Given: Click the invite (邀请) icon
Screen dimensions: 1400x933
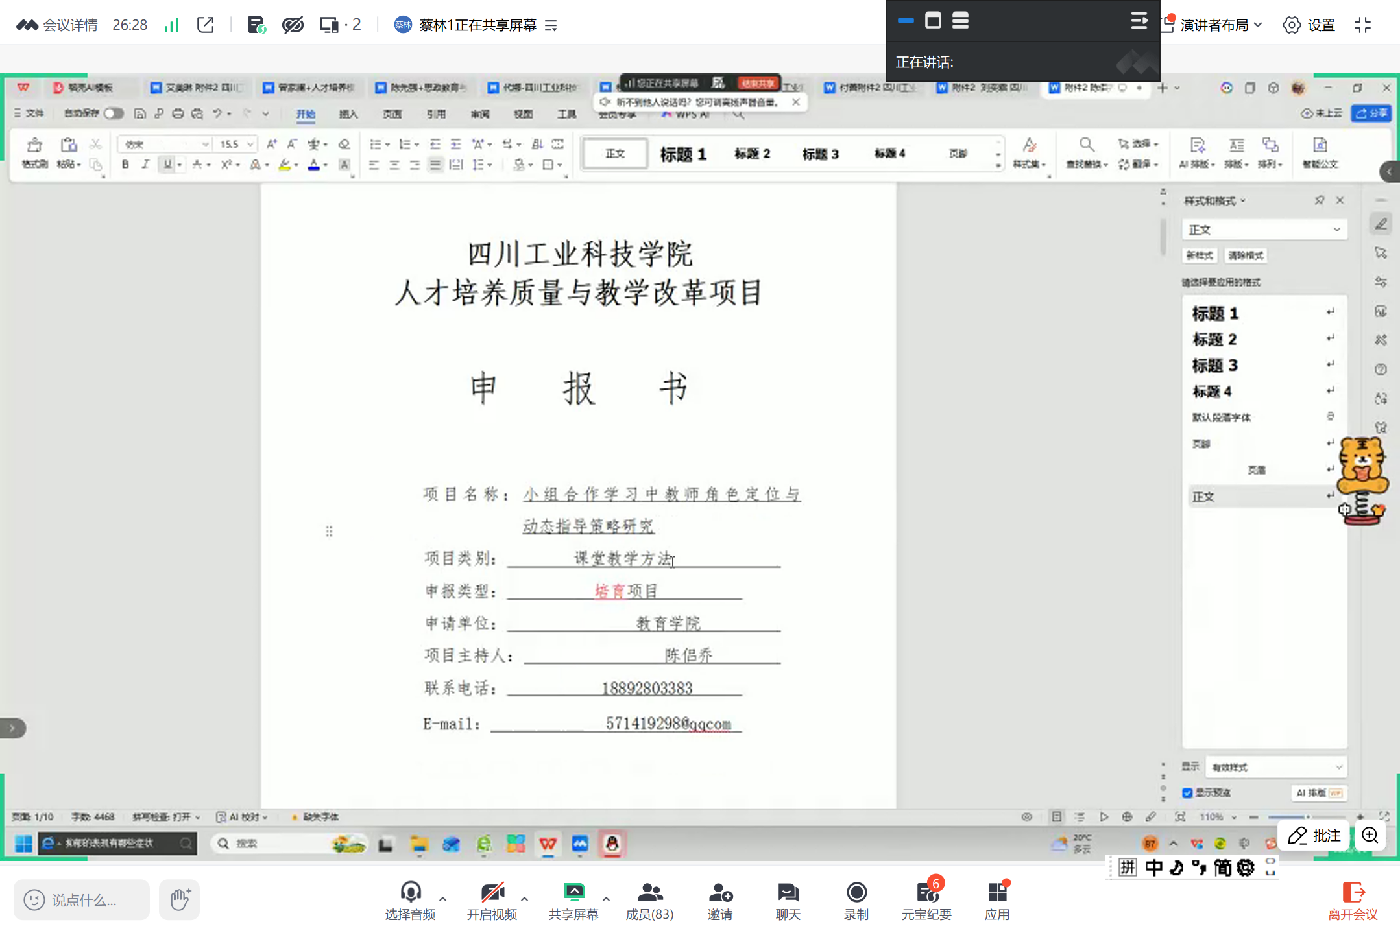Looking at the screenshot, I should [x=719, y=893].
